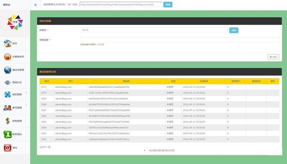Select the promotion link URL field
Viewport: 287px width, 164px height.
121,5
